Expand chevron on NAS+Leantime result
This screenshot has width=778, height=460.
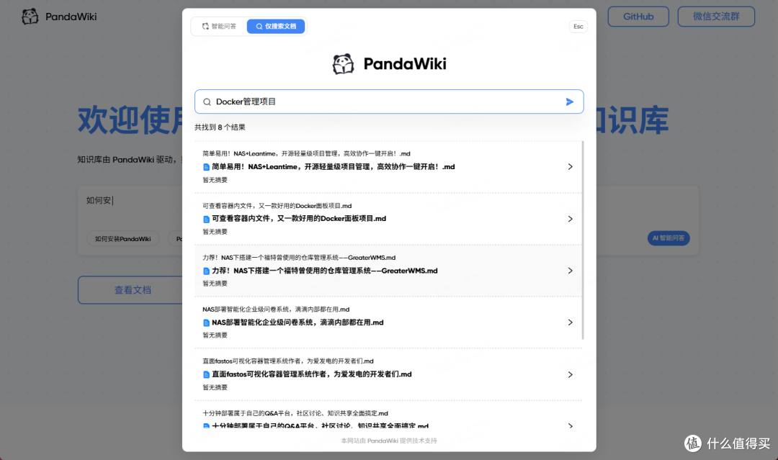click(x=570, y=167)
